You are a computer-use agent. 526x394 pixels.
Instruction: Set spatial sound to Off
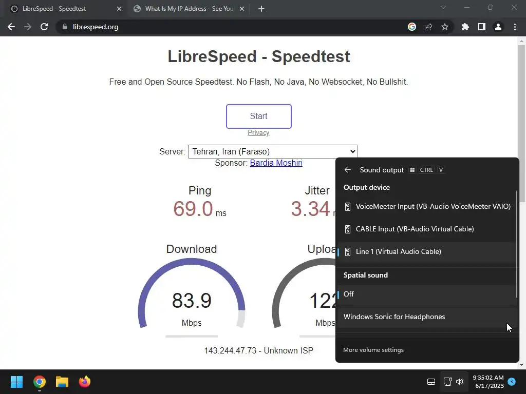[x=427, y=294]
